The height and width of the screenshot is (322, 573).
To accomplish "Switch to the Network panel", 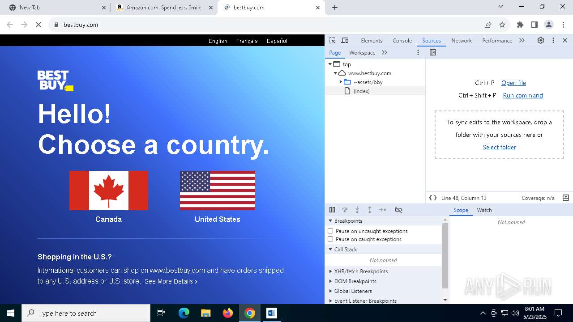I will 462,40.
